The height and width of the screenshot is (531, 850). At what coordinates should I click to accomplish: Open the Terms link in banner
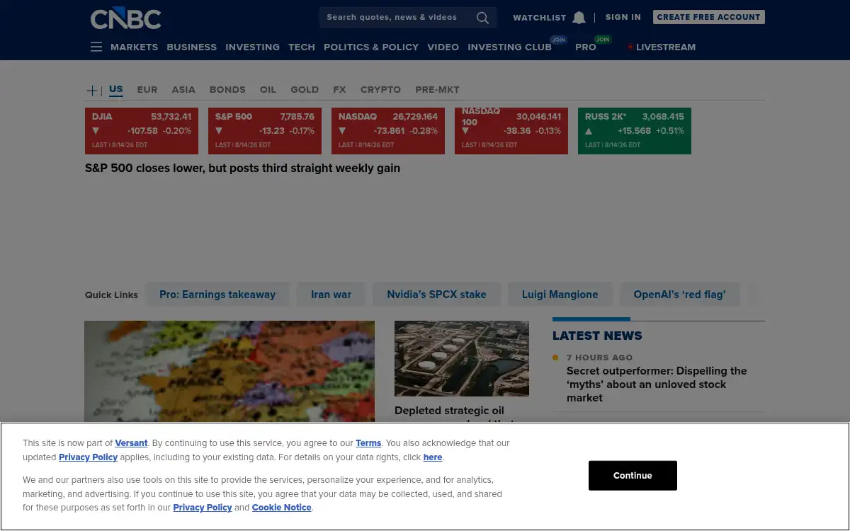click(368, 443)
